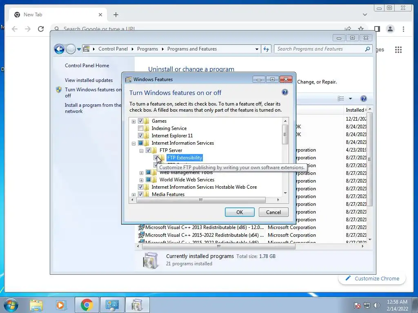Uncheck Internet Explorer 11 checkbox
This screenshot has width=418, height=313.
click(x=140, y=135)
